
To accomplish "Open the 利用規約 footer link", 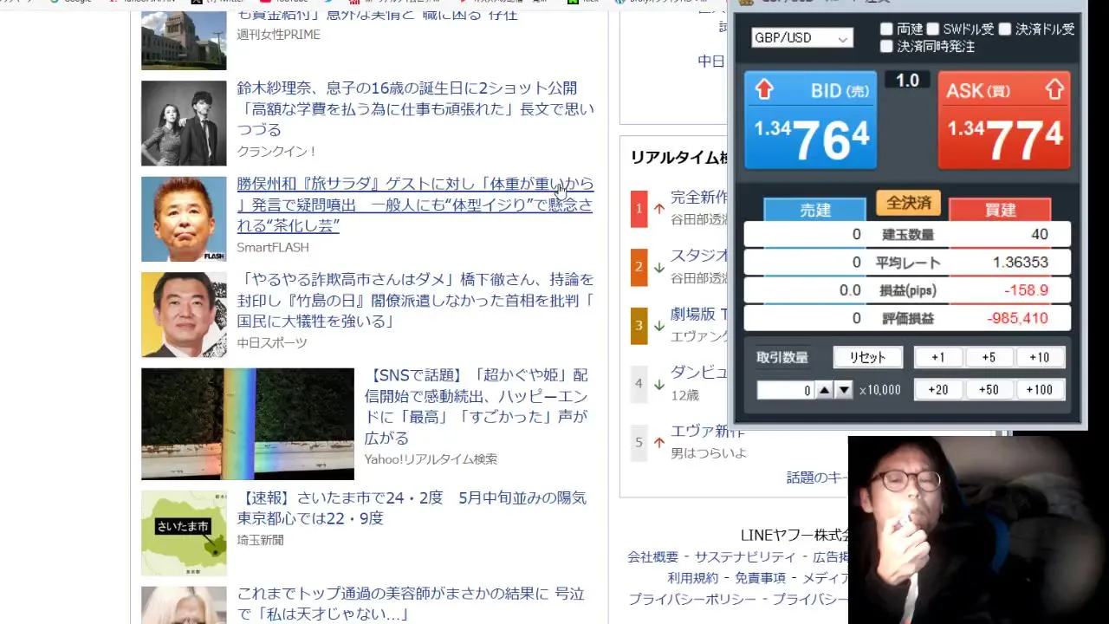I will point(693,578).
